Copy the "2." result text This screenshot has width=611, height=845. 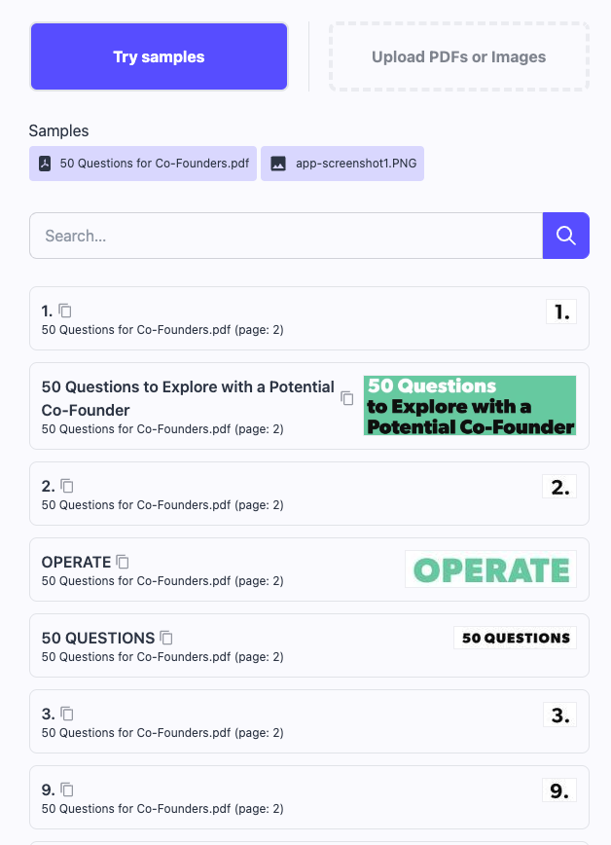[67, 485]
